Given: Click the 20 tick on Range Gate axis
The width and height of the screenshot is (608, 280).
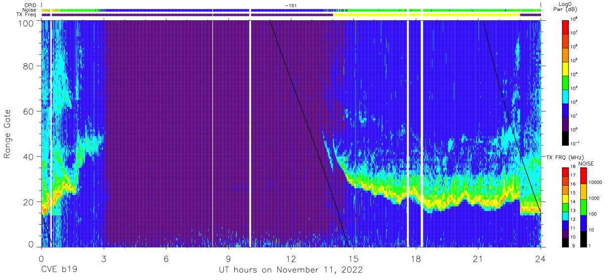Looking at the screenshot, I should [28, 202].
